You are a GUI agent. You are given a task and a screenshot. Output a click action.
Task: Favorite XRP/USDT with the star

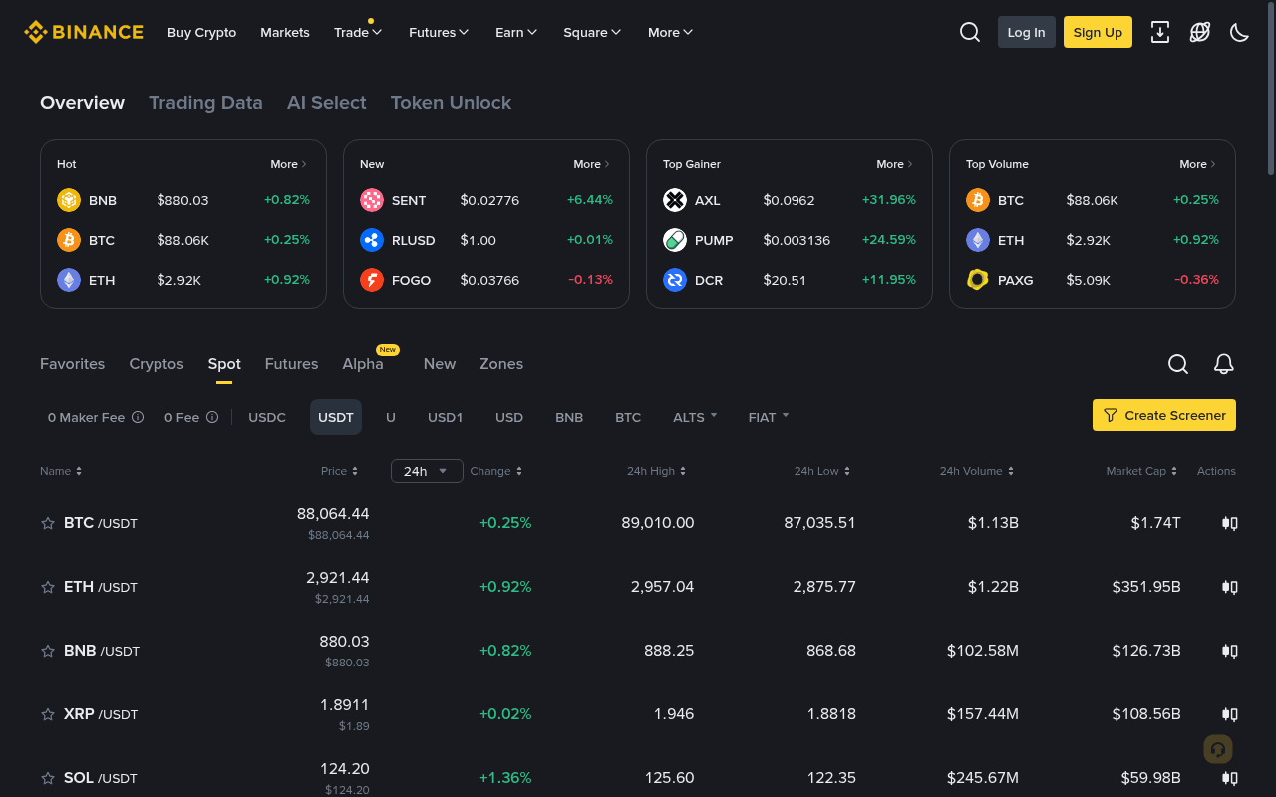point(47,714)
